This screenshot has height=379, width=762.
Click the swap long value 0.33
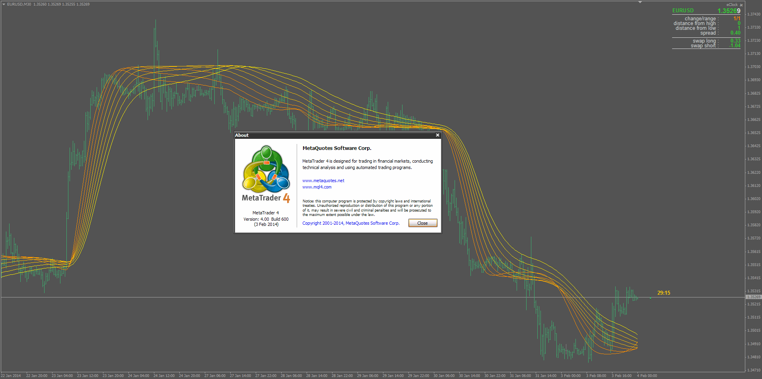(735, 41)
